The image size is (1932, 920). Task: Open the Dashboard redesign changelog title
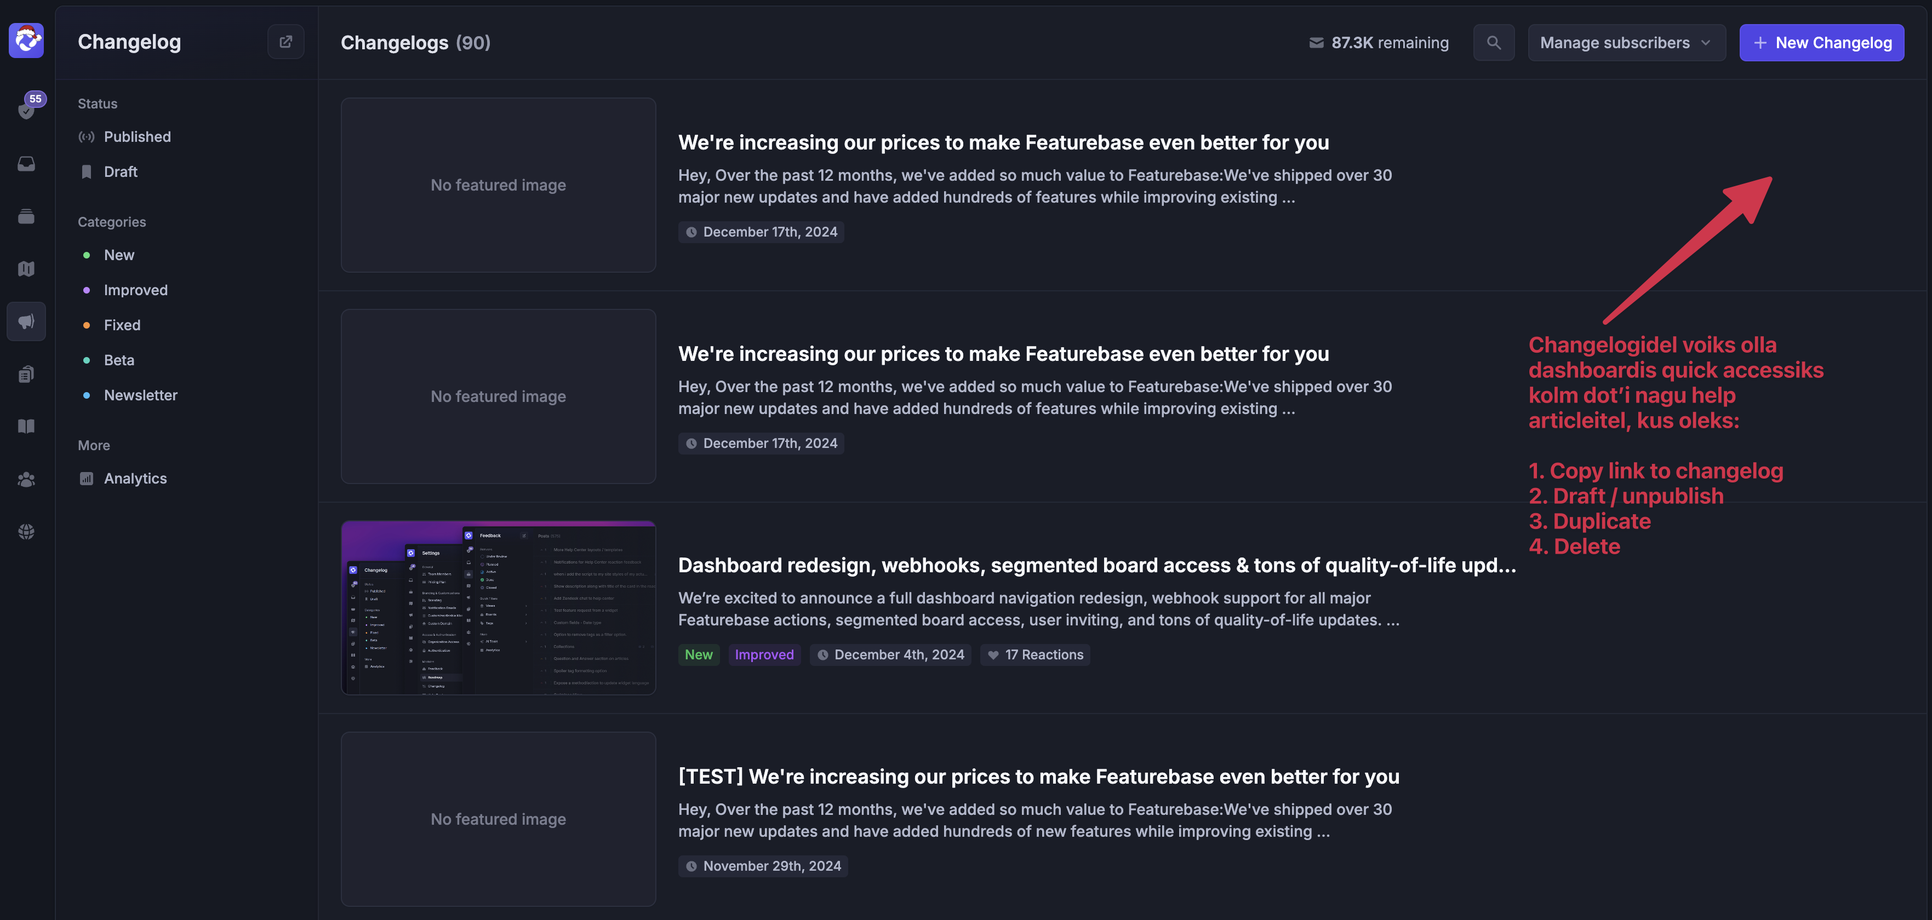1096,565
